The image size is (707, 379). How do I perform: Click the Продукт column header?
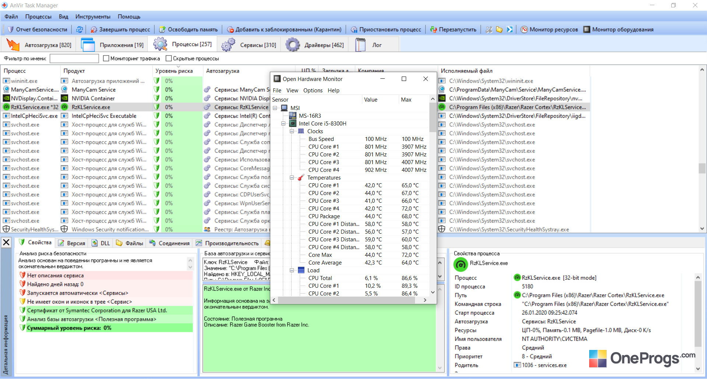point(106,71)
